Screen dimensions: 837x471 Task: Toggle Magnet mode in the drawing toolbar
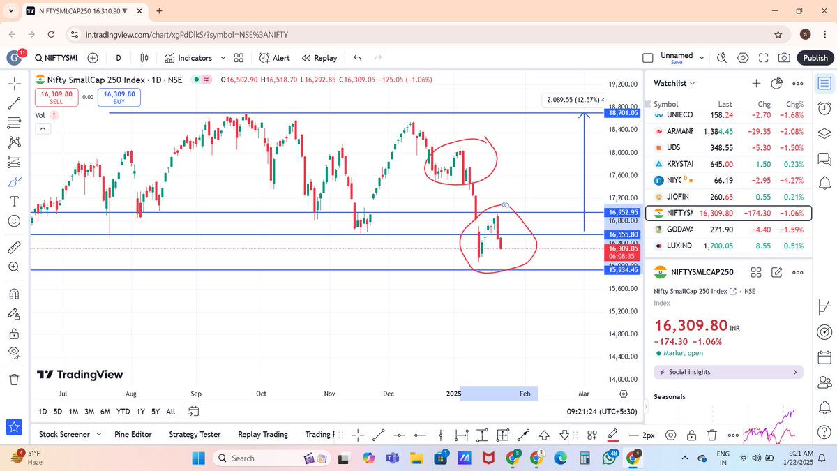pyautogui.click(x=14, y=293)
